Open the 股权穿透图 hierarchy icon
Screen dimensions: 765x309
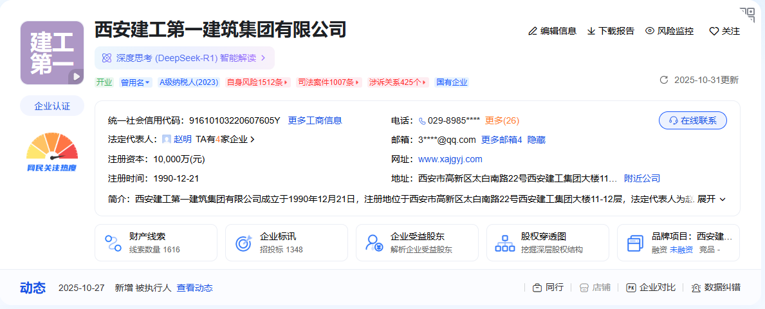click(x=505, y=243)
